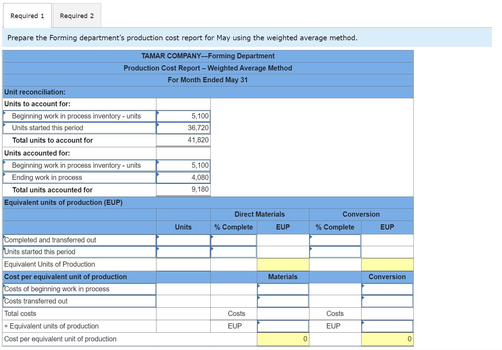Open Units started this period dropdown in EUP section
The image size is (502, 350).
[x=80, y=252]
